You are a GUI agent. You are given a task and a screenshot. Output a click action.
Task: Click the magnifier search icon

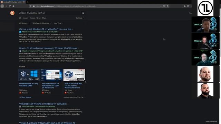[x=83, y=13]
